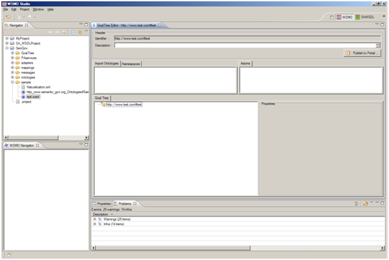The height and width of the screenshot is (260, 389).
Task: Maximize the WSMO Navigator panel
Action: [x=86, y=145]
